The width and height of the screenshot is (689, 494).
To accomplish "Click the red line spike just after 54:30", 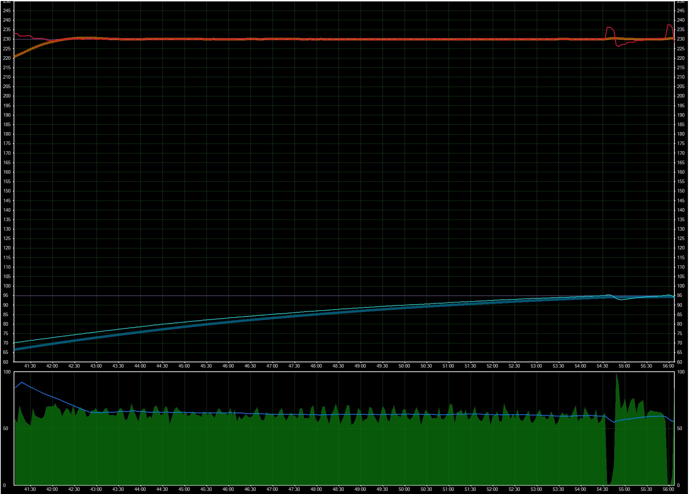I will pyautogui.click(x=610, y=28).
